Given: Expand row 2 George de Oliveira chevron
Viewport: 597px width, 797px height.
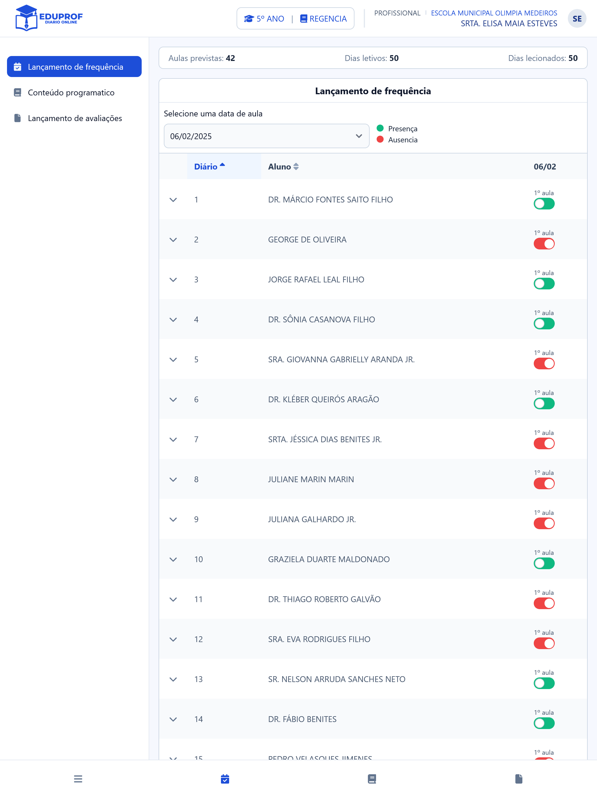Looking at the screenshot, I should (173, 240).
